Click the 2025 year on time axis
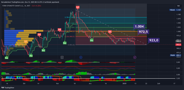Screen dimensions: 184x90 point(124,84)
